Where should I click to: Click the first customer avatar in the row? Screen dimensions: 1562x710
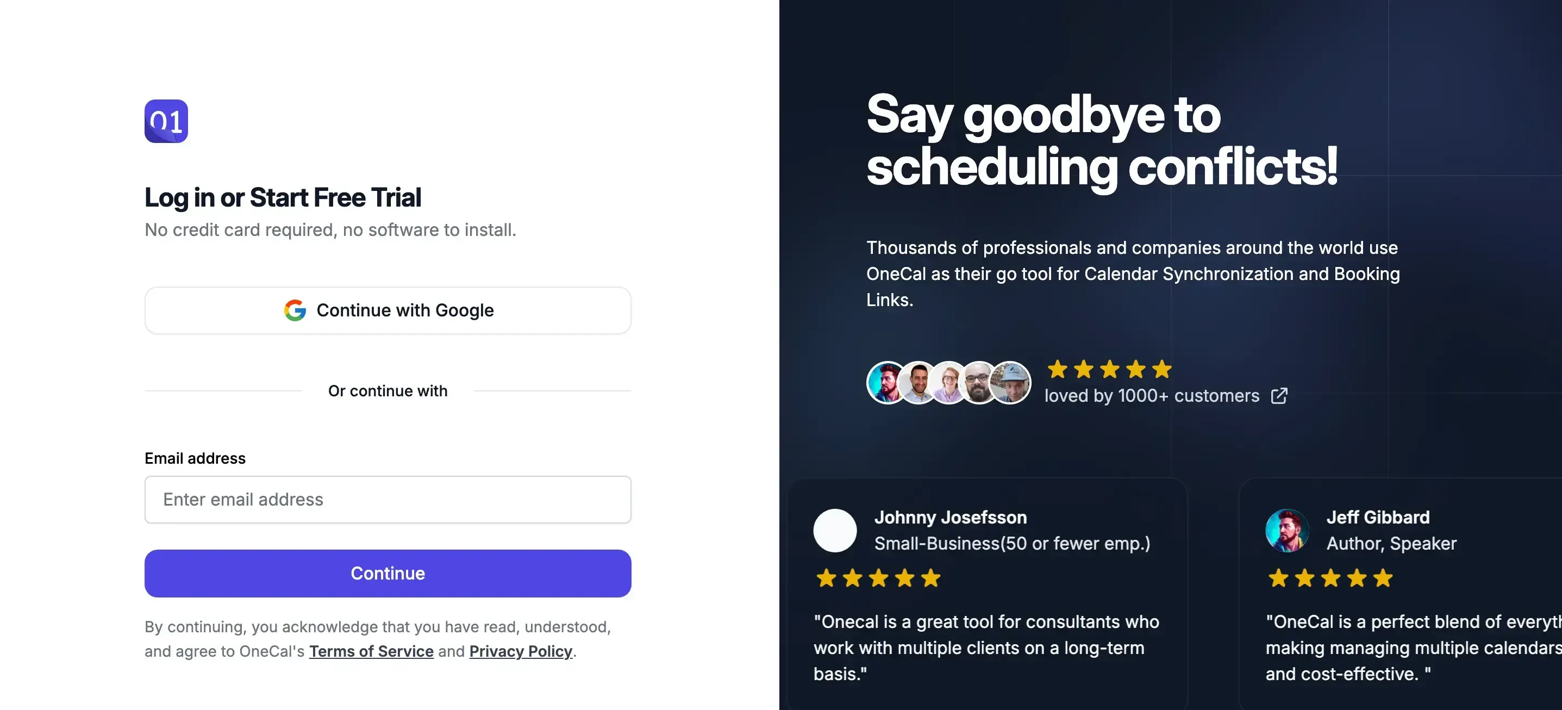coord(886,383)
